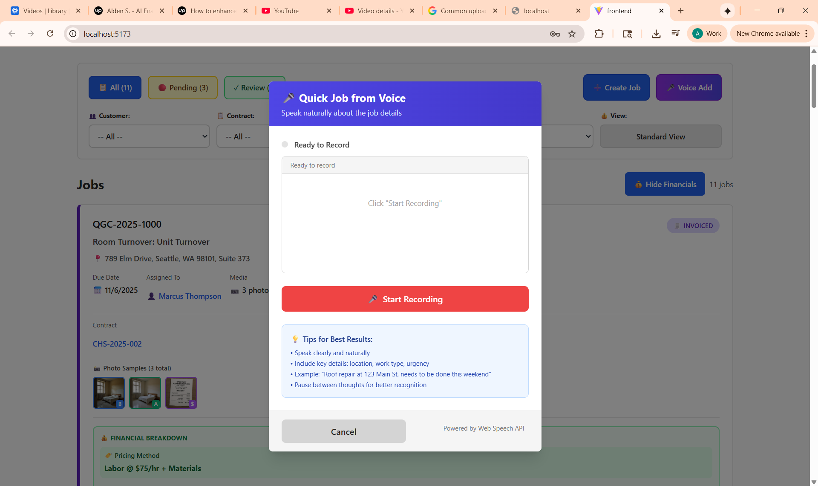
Task: Expand the Customer filter dropdown
Action: [149, 136]
